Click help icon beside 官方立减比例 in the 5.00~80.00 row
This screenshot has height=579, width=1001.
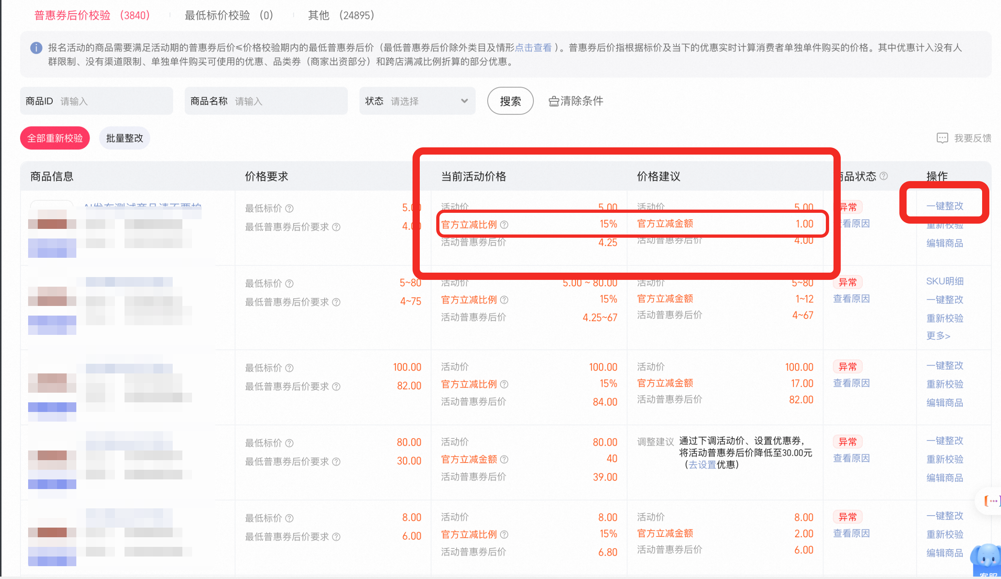pyautogui.click(x=504, y=300)
